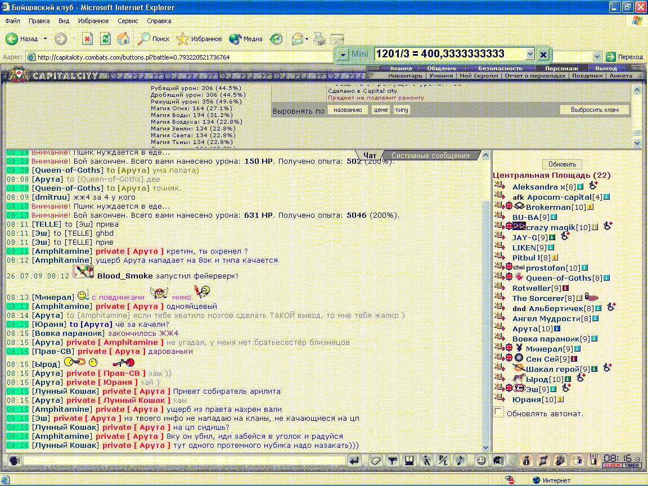
Task: Switch to TIMER mode
Action: [632, 465]
